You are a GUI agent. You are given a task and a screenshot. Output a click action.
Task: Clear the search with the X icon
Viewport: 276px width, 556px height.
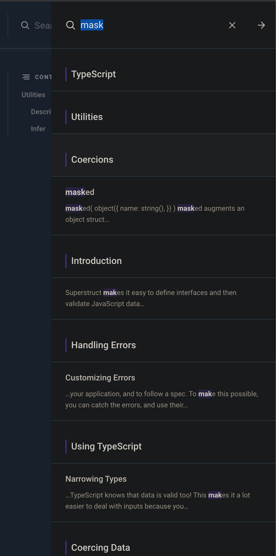232,25
